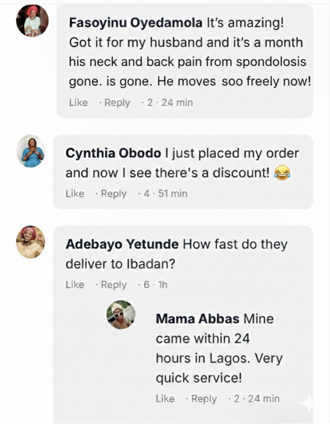Like Fasoyinu Oyedamola's comment
330x424 pixels.
coord(78,102)
